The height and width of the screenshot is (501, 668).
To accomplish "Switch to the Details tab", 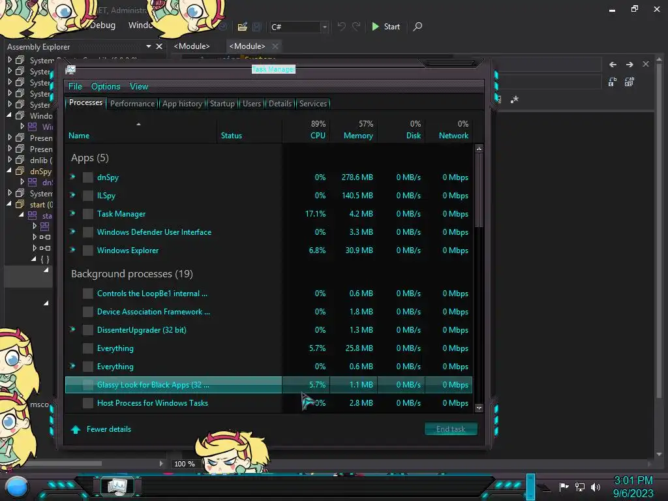I will coord(281,104).
